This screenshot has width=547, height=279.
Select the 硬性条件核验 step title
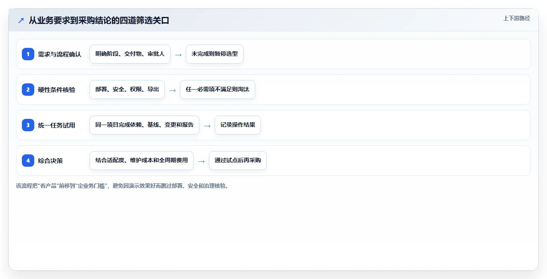[x=57, y=90]
